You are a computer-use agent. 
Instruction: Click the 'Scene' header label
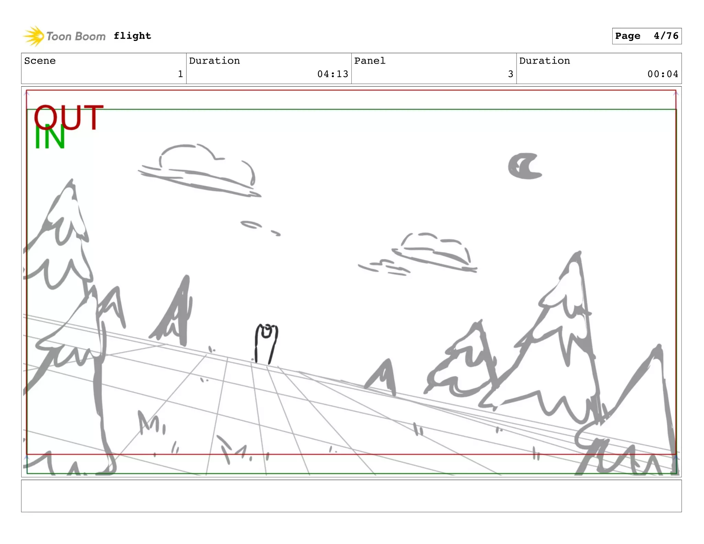40,61
